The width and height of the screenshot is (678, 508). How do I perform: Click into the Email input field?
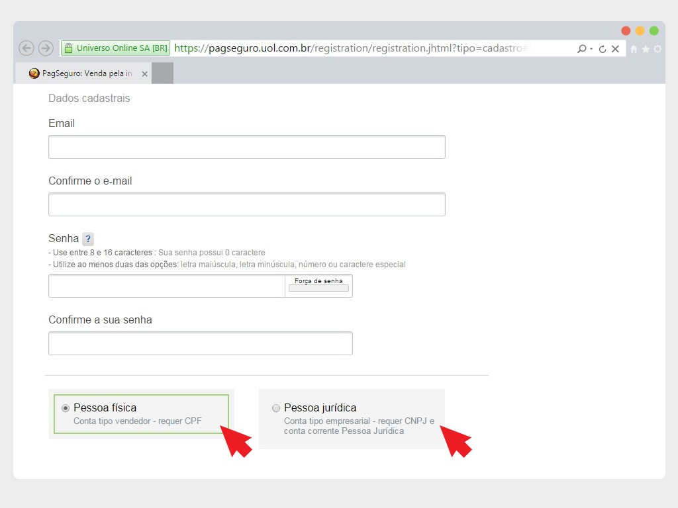point(247,147)
